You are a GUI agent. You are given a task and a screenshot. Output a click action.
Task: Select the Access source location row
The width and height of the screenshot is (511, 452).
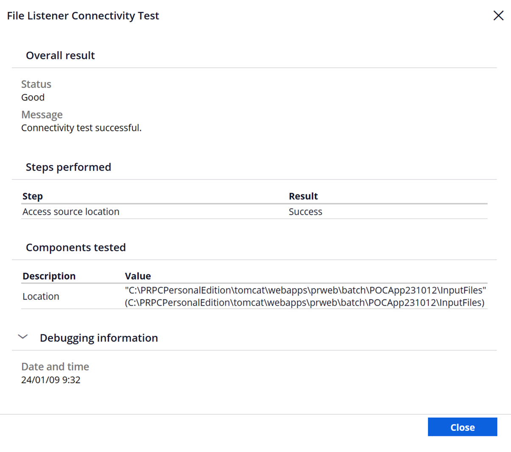click(x=71, y=211)
